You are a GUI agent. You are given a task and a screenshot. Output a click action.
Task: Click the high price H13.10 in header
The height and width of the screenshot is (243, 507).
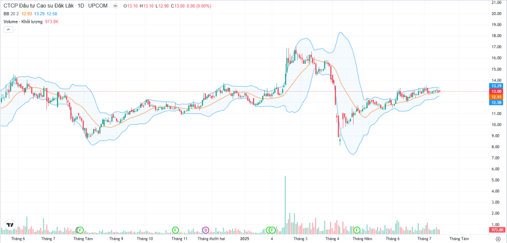tap(146, 6)
